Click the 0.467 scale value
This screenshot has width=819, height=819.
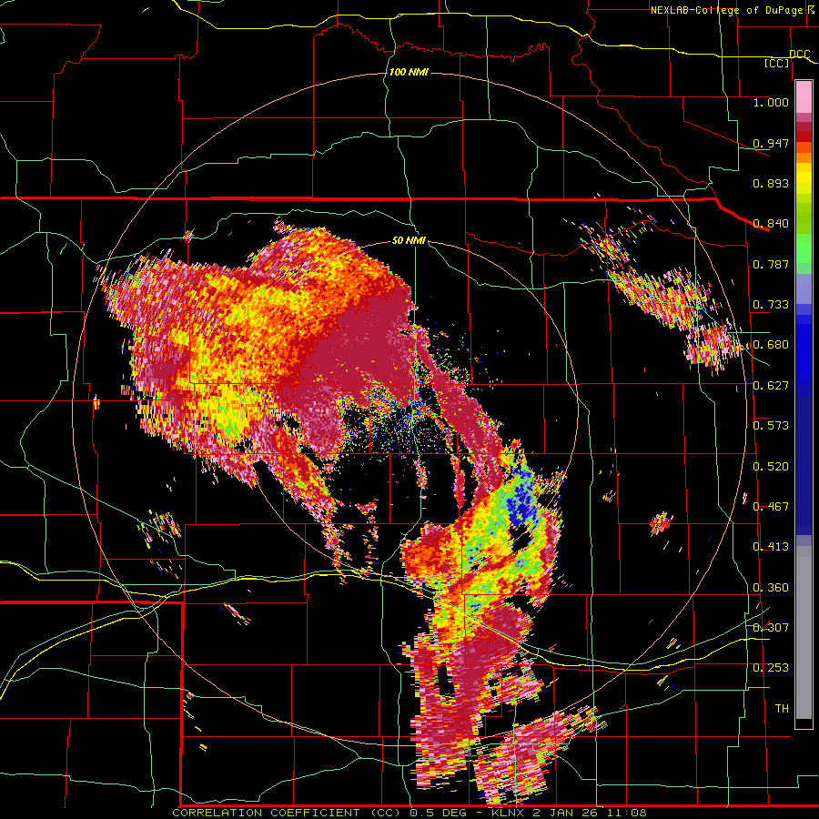771,507
